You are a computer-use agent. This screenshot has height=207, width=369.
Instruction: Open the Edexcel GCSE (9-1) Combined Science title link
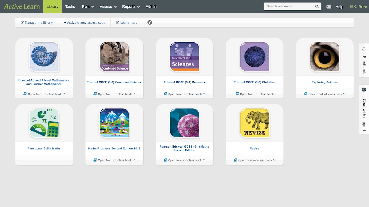click(x=114, y=82)
